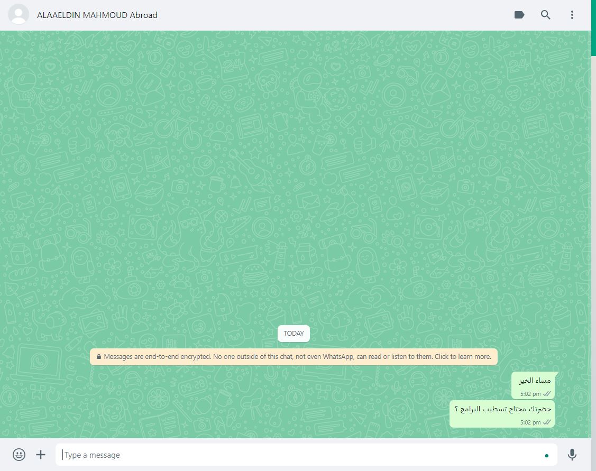Open the contact profile picture avatar

(x=19, y=15)
